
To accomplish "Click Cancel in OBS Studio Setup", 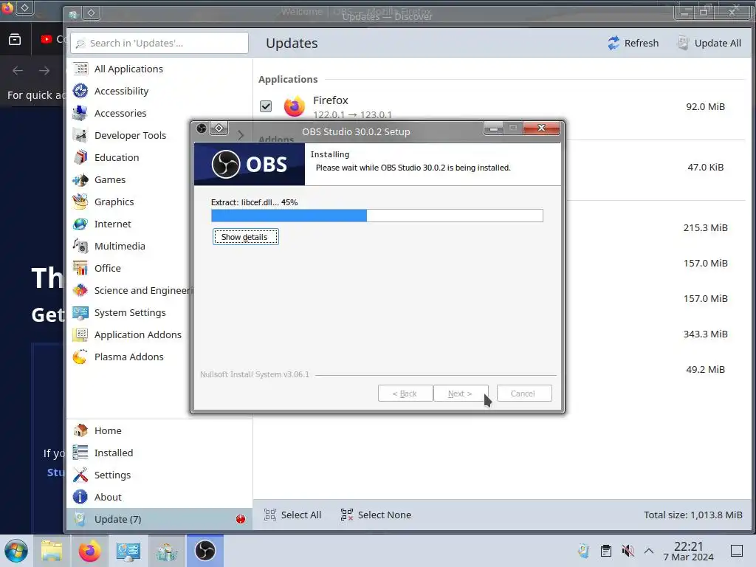I will pyautogui.click(x=524, y=394).
